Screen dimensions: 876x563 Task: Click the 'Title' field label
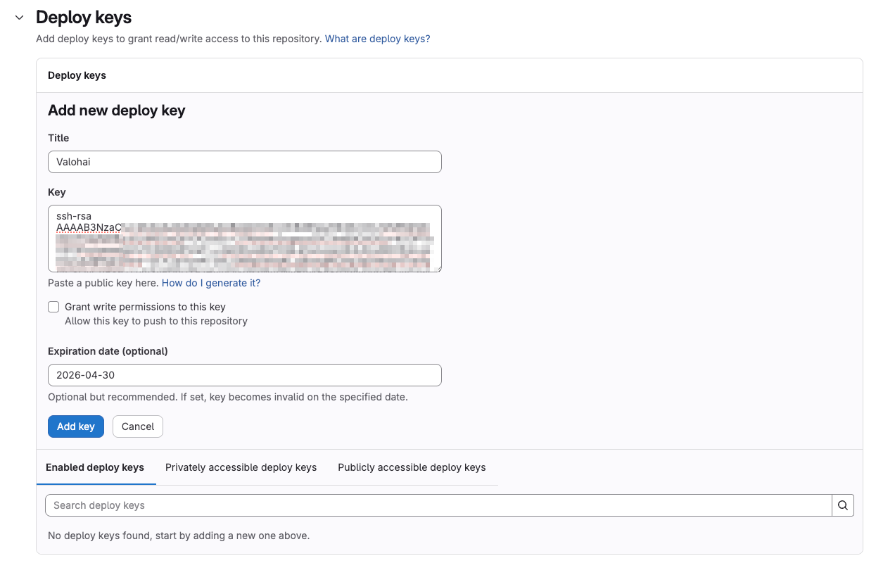[x=58, y=138]
